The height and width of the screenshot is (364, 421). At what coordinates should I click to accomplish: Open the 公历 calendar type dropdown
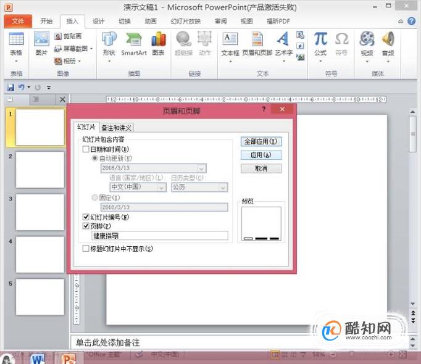223,188
